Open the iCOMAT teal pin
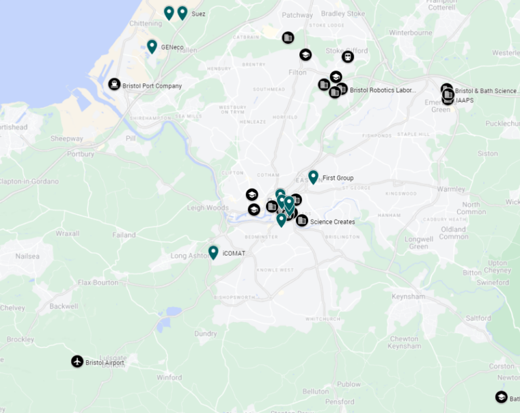 coord(213,252)
